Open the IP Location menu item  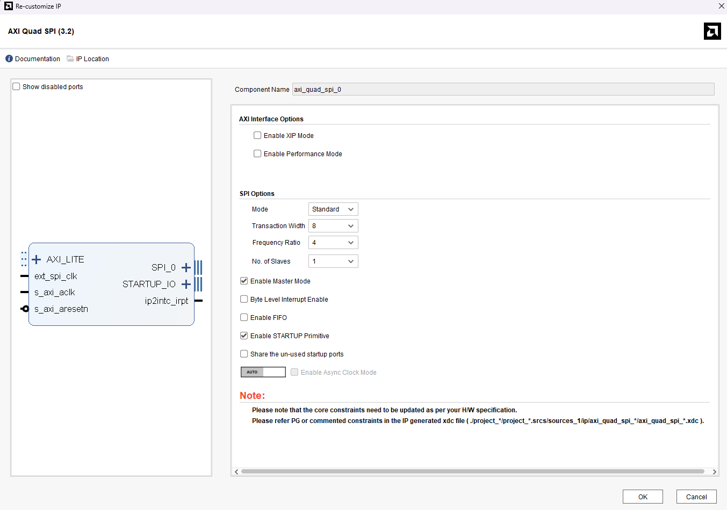click(x=92, y=59)
